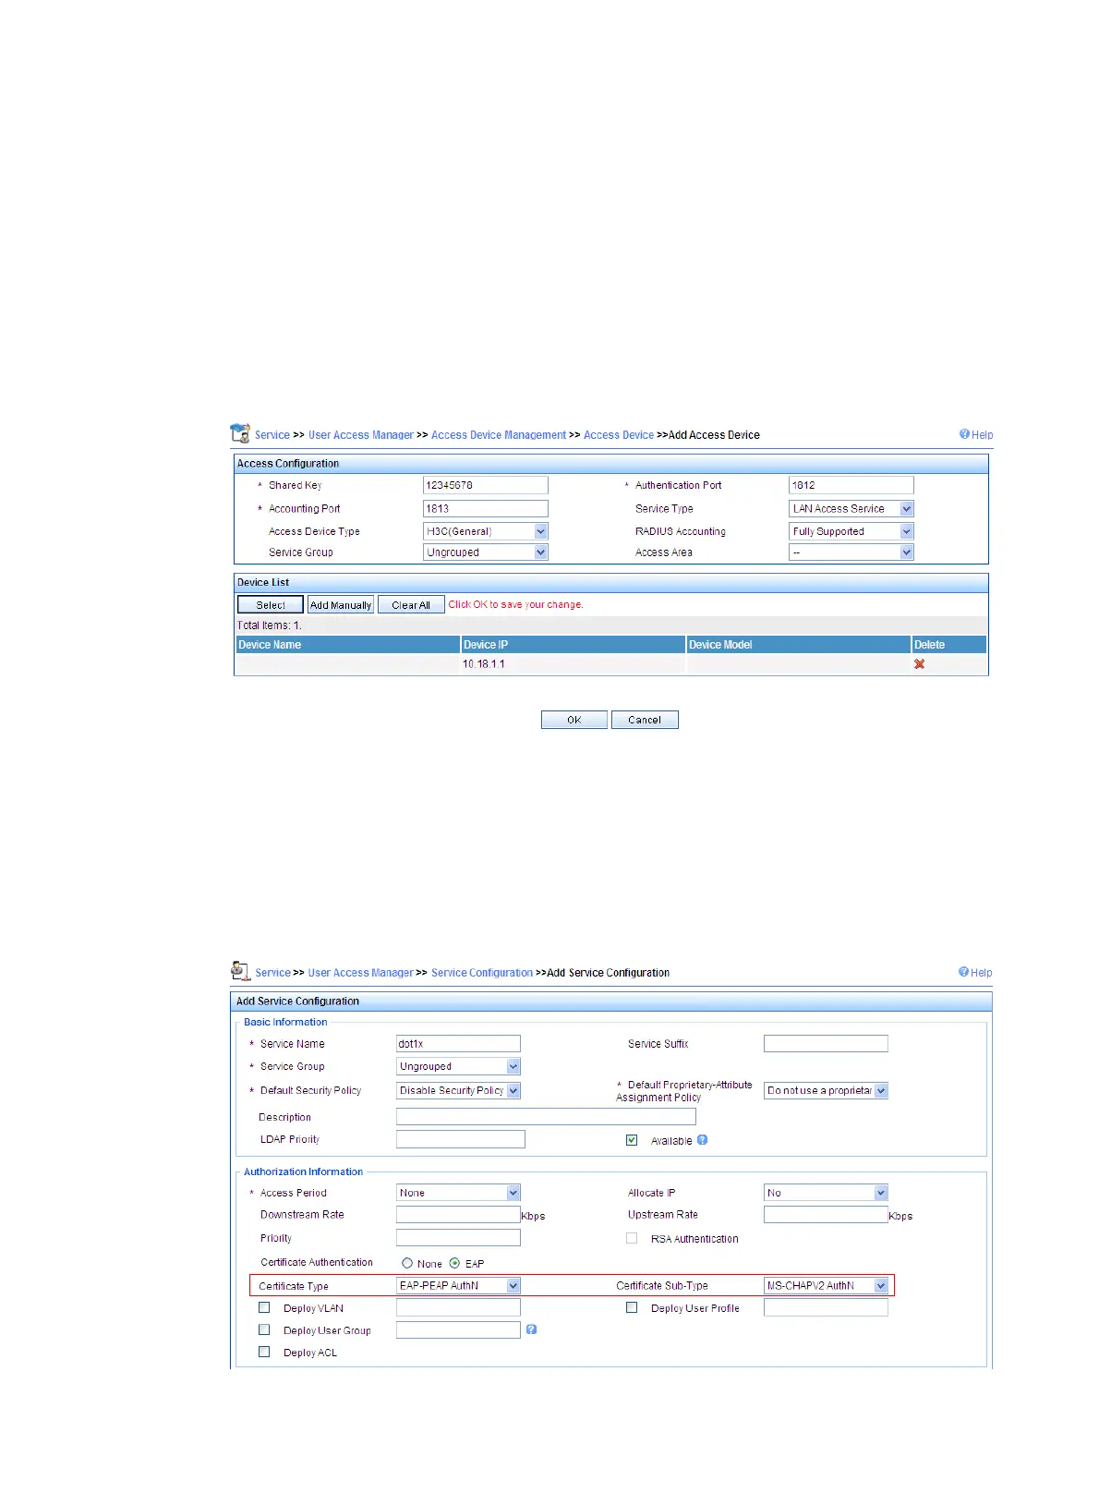
Task: Click the Upstream Rate field
Action: (827, 1215)
